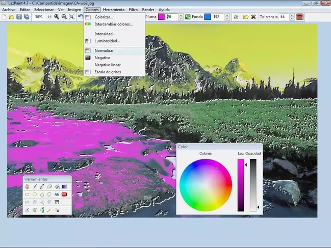
Task: Click the Undo arrow in toolbar
Action: tap(81, 17)
